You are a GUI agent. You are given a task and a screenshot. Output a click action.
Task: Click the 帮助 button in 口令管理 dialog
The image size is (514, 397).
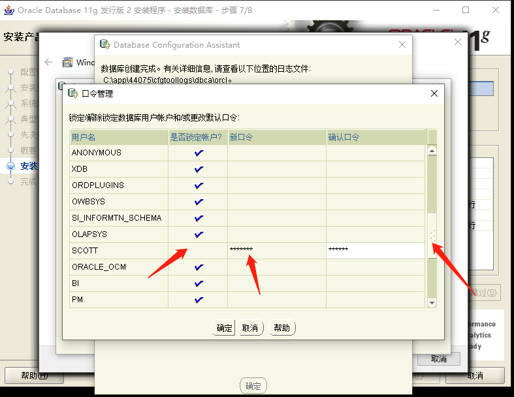coord(282,328)
